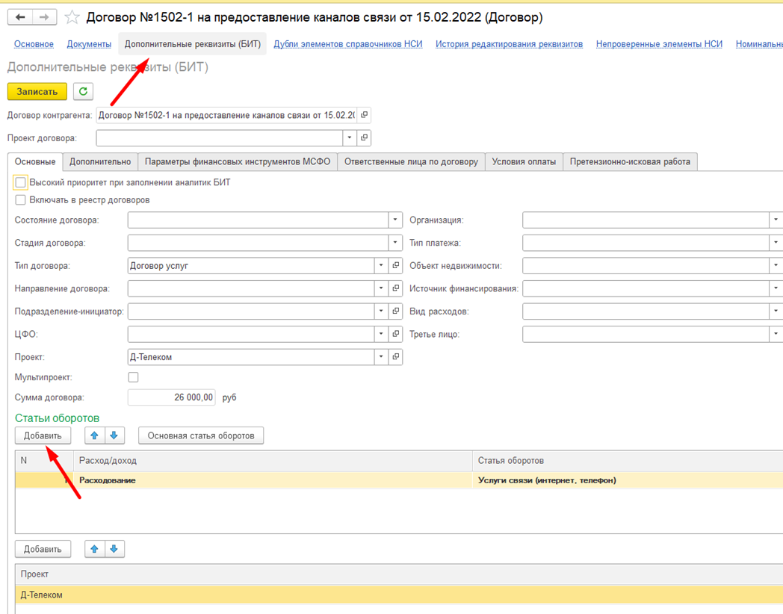Open the Ответственные лица по договору tab

[411, 161]
